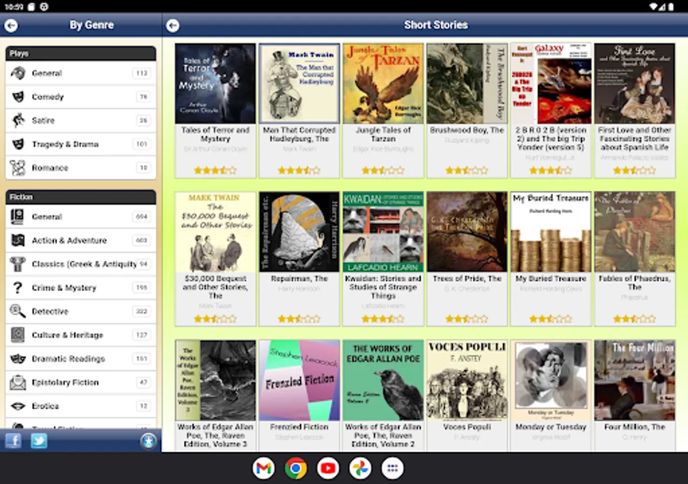
Task: Tap the Dramatic Readings masks icon
Action: coord(18,359)
